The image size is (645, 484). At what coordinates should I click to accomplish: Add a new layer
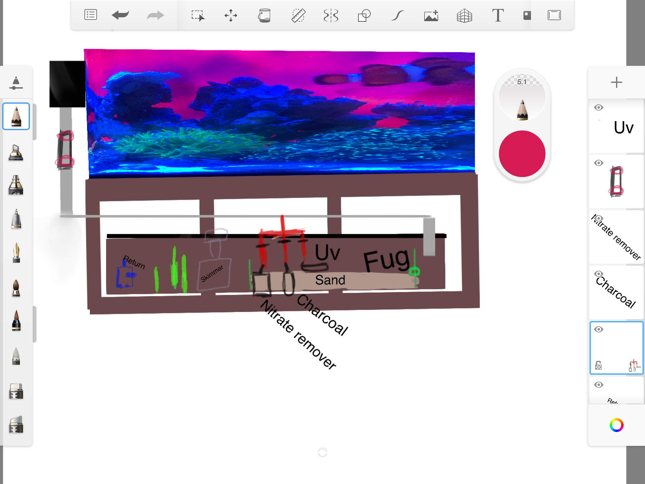(x=617, y=83)
